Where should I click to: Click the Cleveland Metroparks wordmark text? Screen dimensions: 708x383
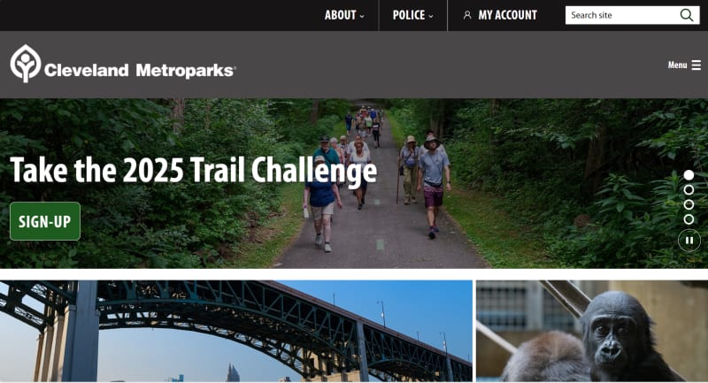[140, 71]
